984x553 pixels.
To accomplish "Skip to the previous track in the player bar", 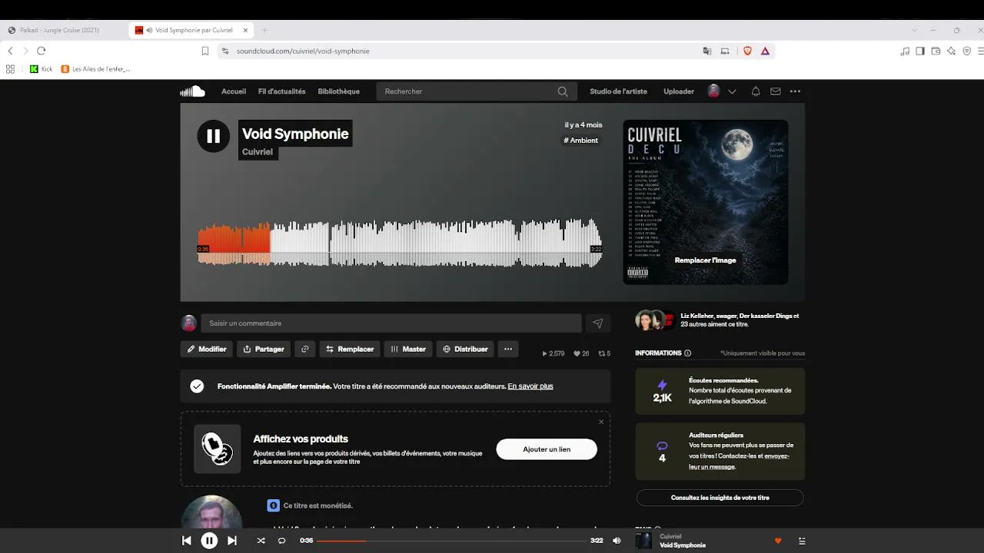I will point(186,541).
